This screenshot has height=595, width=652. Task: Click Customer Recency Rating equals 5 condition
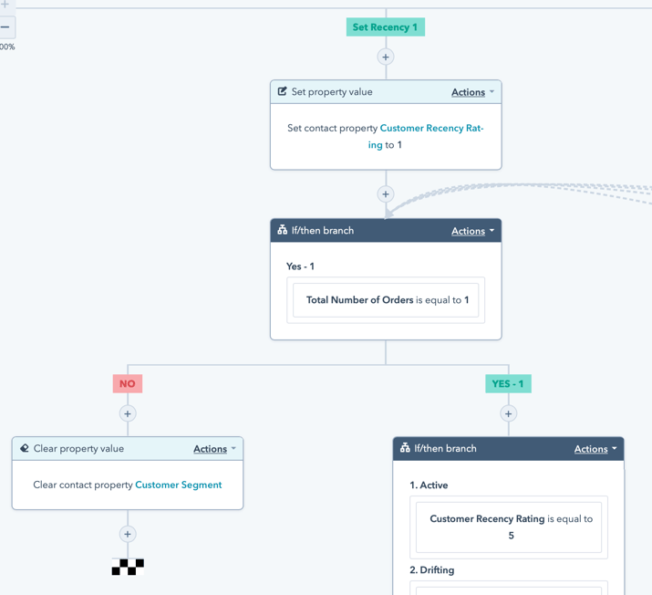point(509,527)
